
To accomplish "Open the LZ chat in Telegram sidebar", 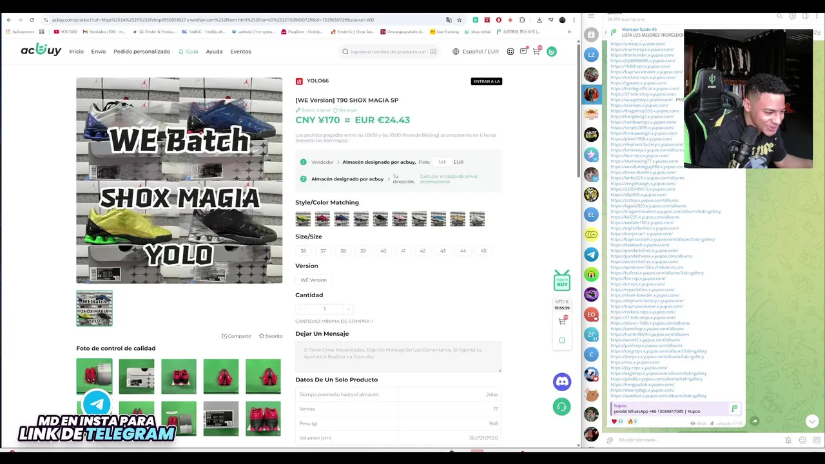I will 591,55.
